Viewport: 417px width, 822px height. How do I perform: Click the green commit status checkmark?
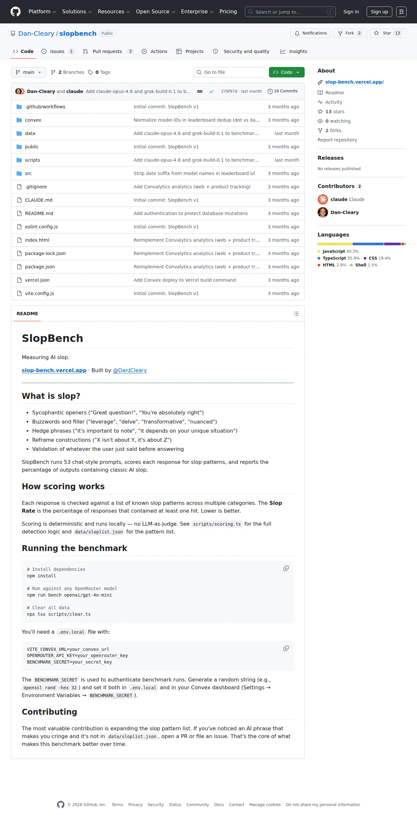click(x=211, y=91)
